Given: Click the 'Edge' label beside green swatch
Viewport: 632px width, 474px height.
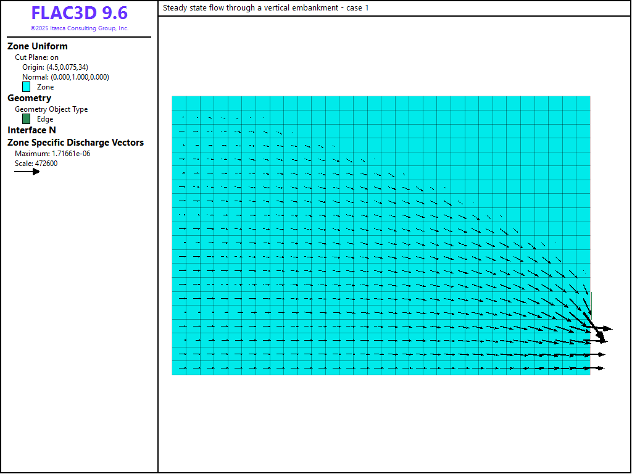Looking at the screenshot, I should 45,119.
